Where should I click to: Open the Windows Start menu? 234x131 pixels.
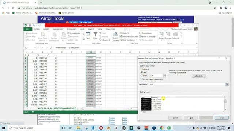4,128
